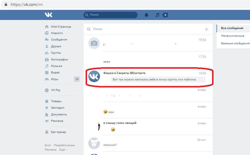Open the conversation with message логично?
The width and height of the screenshot is (250, 155).
148,143
